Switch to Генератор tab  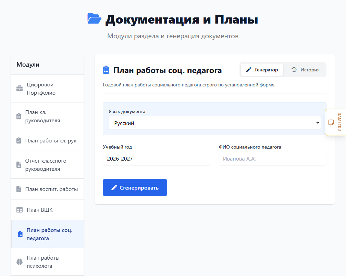click(x=262, y=70)
